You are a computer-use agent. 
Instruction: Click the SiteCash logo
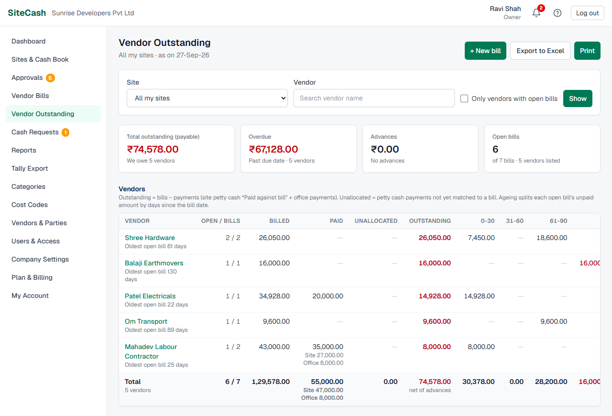(x=27, y=13)
